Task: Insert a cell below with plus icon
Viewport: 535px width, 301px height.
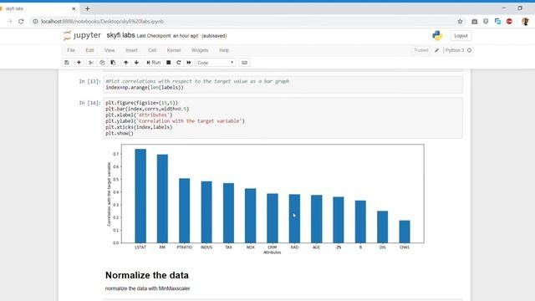Action: tap(79, 63)
